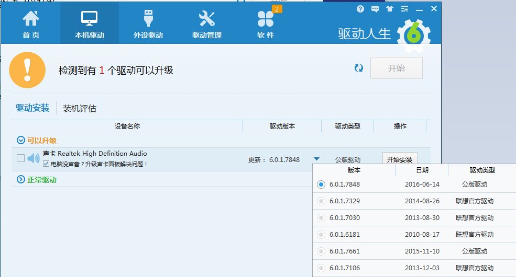Open the skin (shirt) icon

tap(389, 9)
